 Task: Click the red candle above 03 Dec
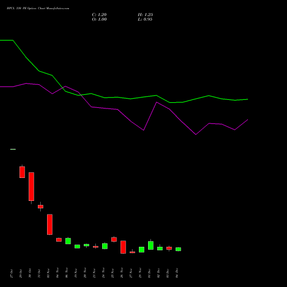coord(169,248)
